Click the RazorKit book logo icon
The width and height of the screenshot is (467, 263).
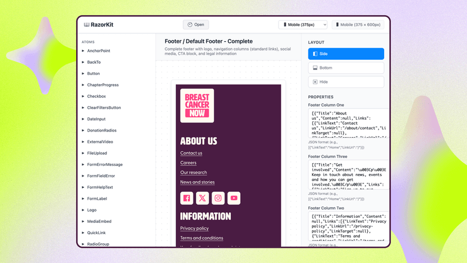point(86,25)
